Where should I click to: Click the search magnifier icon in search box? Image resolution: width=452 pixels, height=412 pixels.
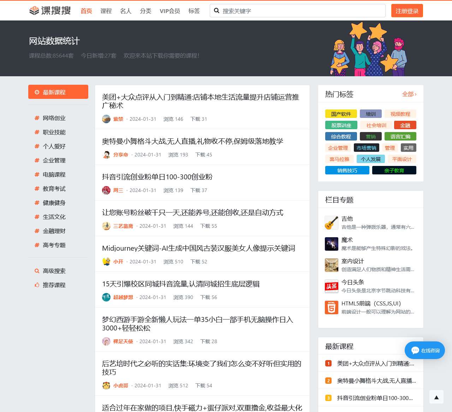tap(216, 11)
